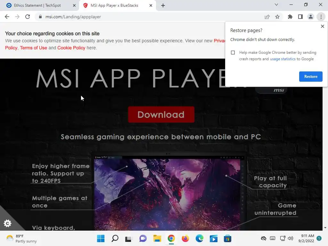Viewport: 328px width, 246px height.
Task: Open clock and calendar flyout
Action: point(306,238)
